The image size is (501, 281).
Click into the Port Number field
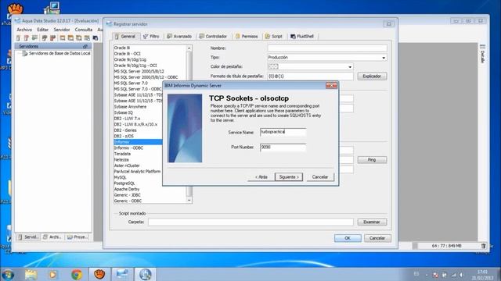283,148
